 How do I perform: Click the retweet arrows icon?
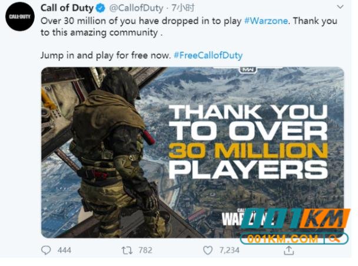127,251
